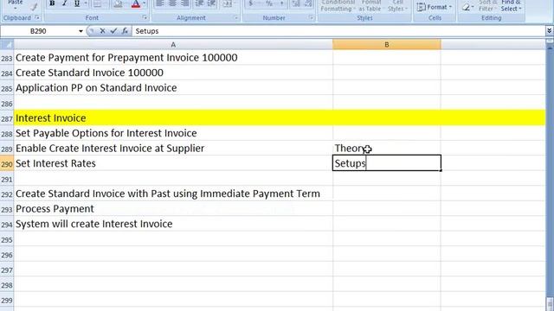Open Insert Function (fx)
554x311 pixels.
point(125,31)
